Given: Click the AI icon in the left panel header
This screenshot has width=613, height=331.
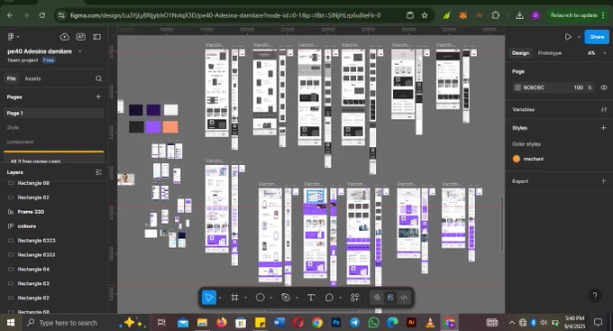Looking at the screenshot, I should [81, 37].
